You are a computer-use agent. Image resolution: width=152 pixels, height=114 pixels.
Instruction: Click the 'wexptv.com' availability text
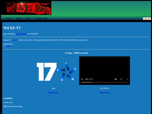point(8,102)
